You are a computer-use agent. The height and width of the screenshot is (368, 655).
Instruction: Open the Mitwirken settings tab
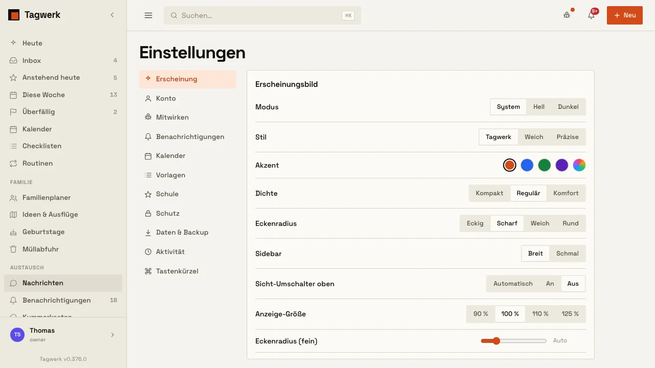(188, 118)
